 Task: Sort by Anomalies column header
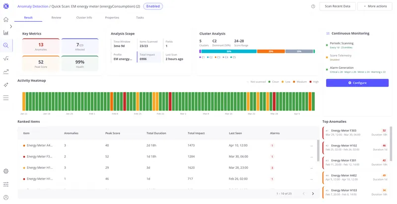(x=71, y=133)
